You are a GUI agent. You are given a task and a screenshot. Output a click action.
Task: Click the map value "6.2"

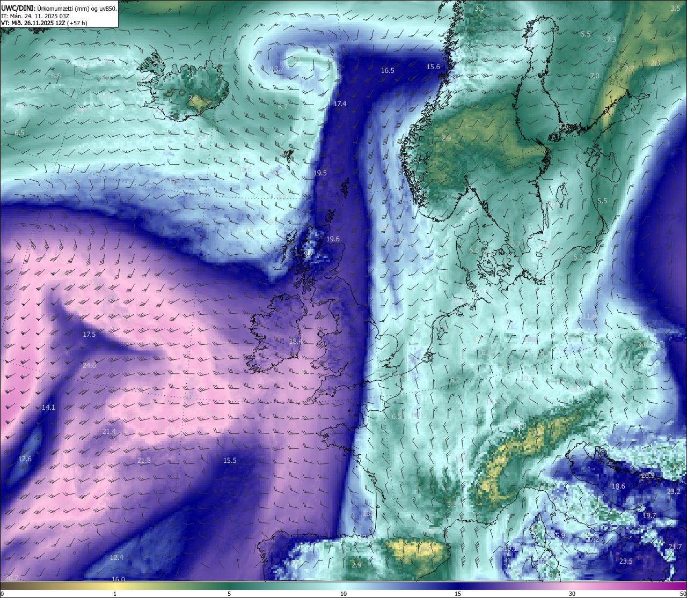455,380
